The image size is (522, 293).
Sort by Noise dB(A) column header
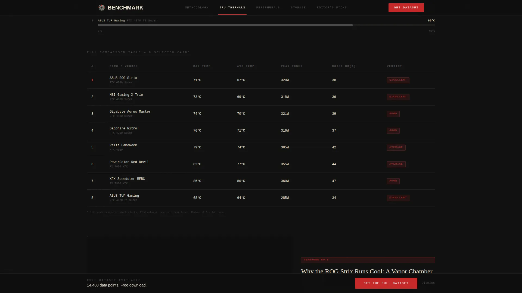(x=344, y=66)
